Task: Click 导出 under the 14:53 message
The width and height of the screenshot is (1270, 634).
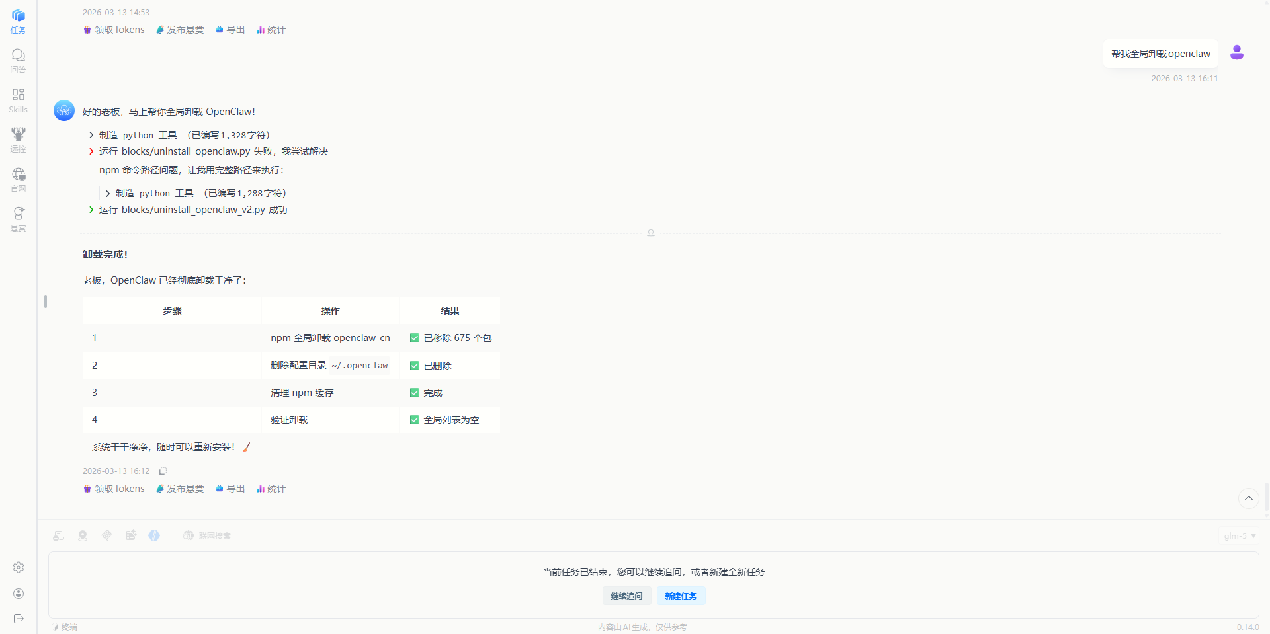Action: (x=230, y=30)
